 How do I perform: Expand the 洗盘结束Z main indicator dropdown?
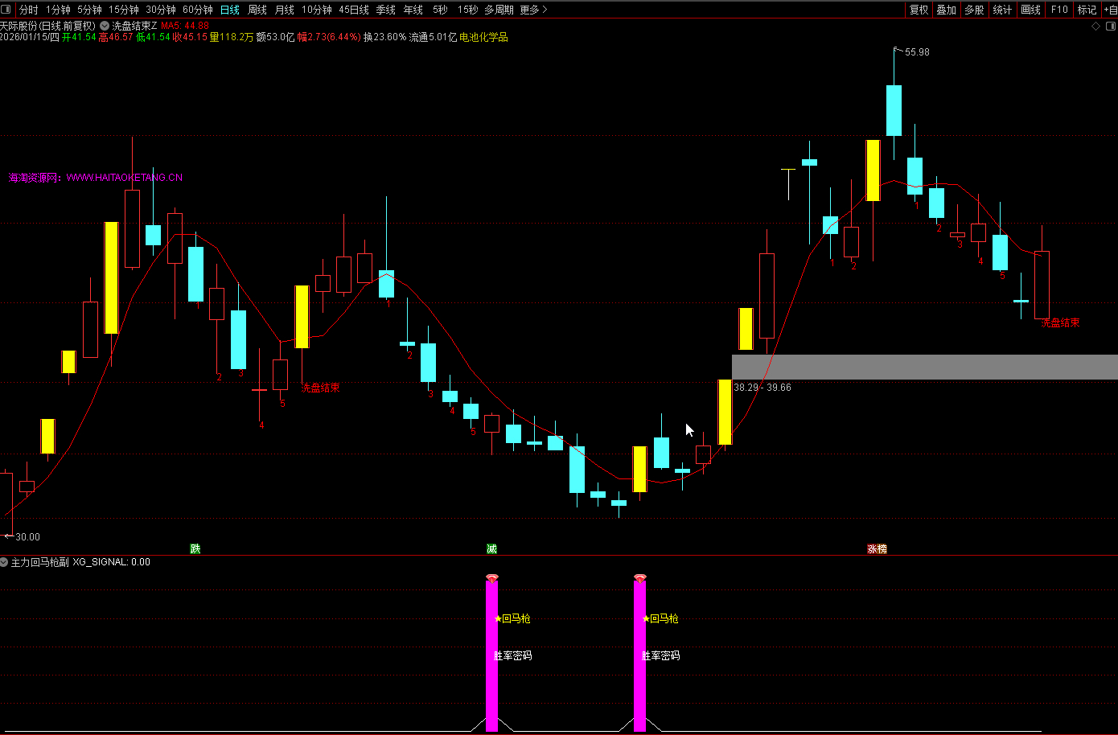pos(105,26)
